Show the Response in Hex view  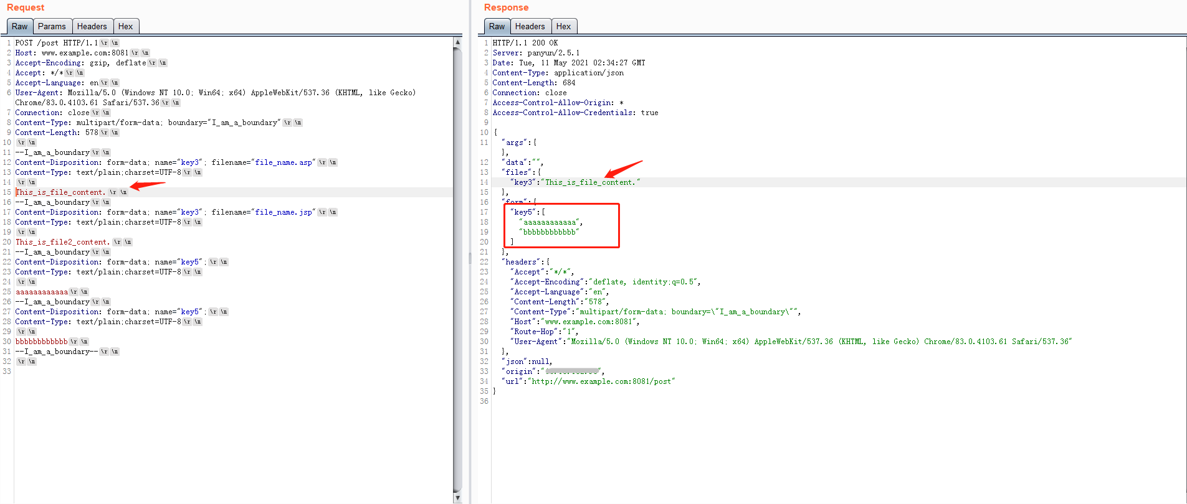point(563,26)
